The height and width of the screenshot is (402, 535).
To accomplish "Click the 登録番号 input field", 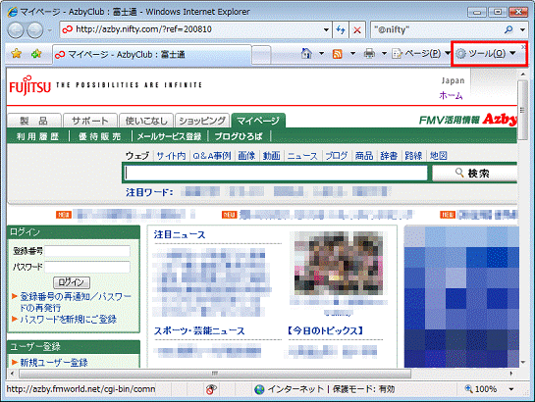I will [87, 251].
